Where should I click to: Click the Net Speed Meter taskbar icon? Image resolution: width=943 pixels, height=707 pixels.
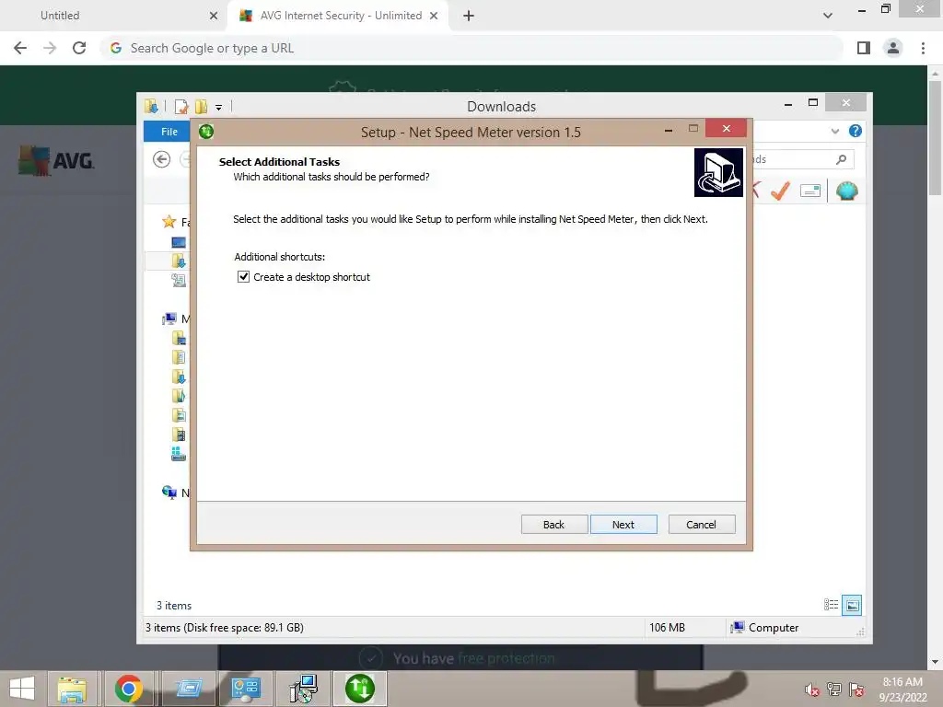[x=360, y=689]
